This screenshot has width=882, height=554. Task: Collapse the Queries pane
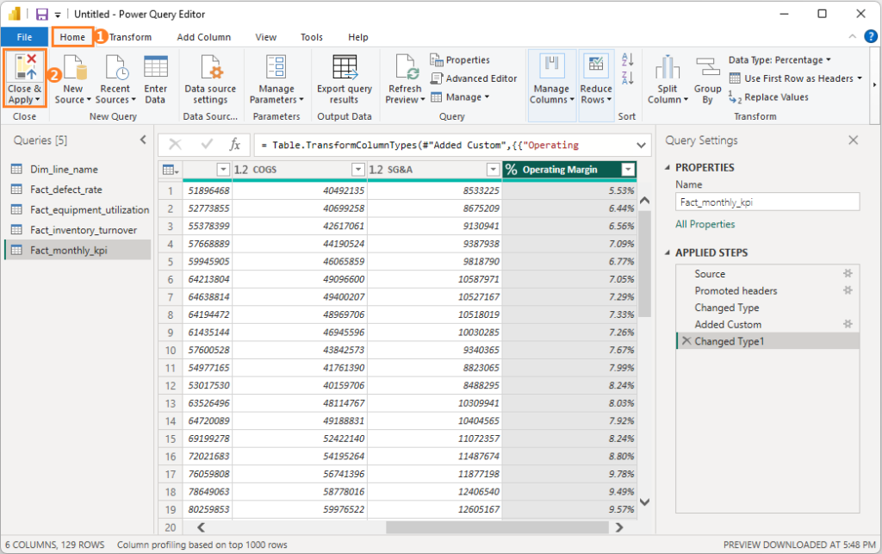point(143,140)
